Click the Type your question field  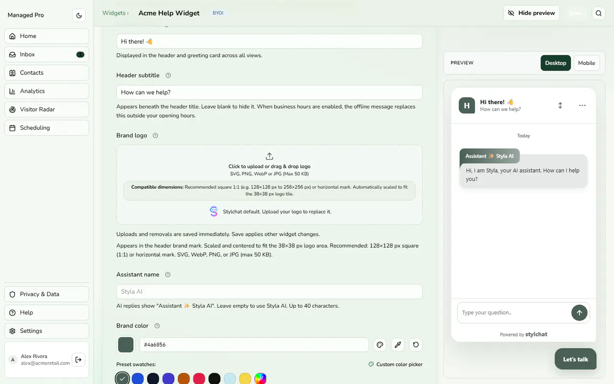pos(513,312)
